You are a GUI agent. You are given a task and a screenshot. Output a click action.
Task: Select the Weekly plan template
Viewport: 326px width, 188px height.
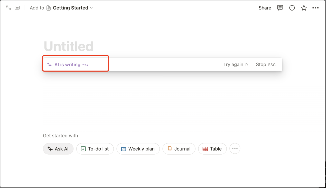(138, 149)
